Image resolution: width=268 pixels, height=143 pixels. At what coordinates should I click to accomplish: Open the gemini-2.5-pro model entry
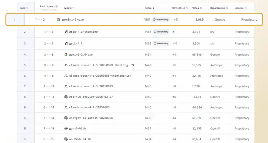click(81, 55)
